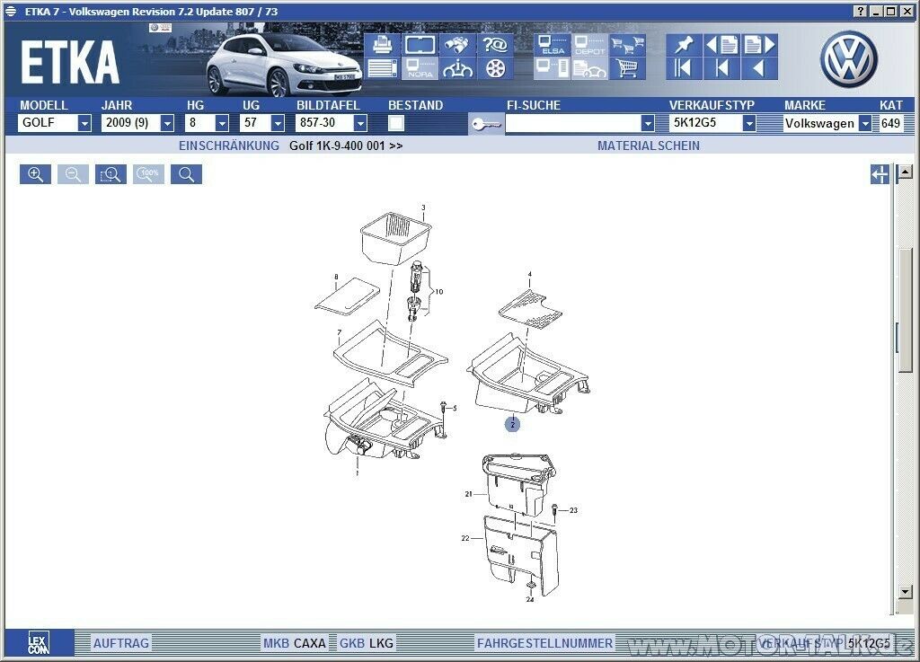Open the vehicle information icon
920x662 pixels.
pyautogui.click(x=457, y=68)
